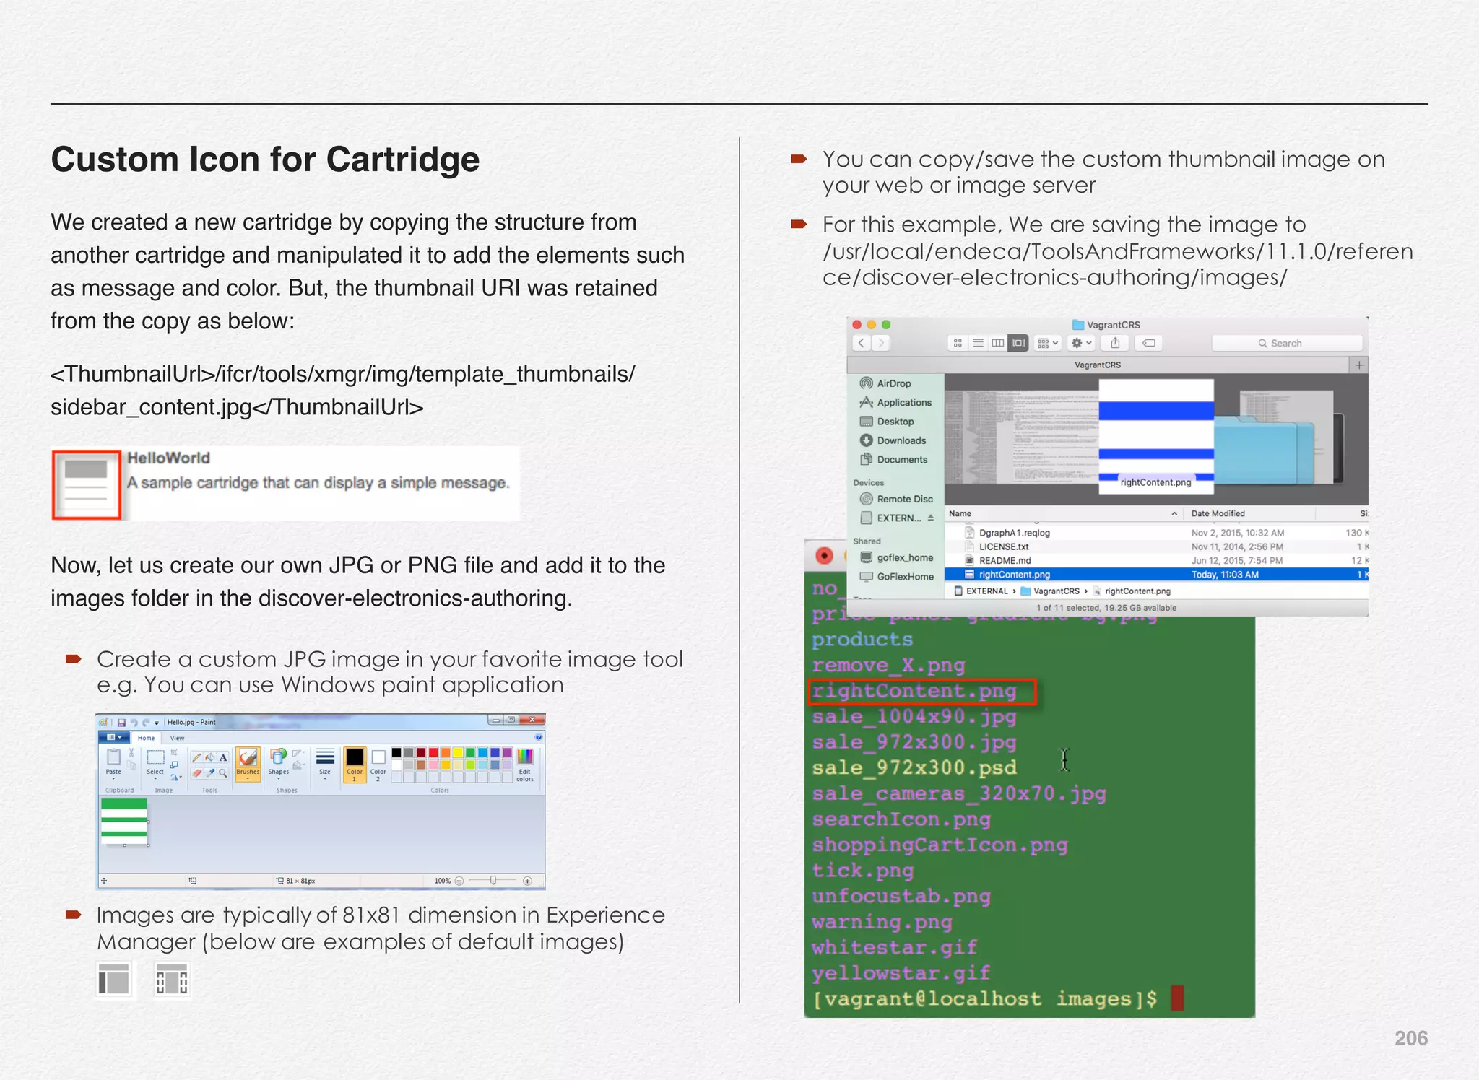
Task: Select the Eraser tool in Paint
Action: point(196,772)
